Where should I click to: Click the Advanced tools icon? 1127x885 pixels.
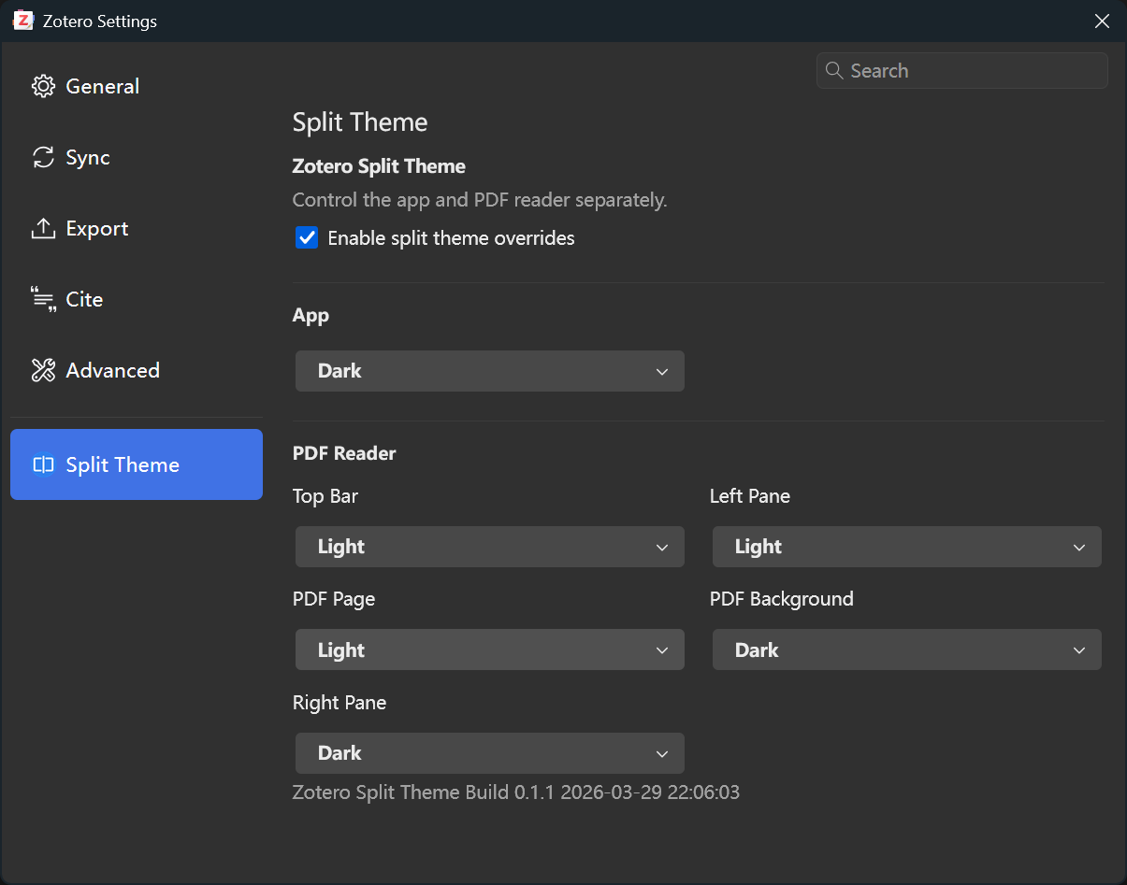[x=43, y=370]
